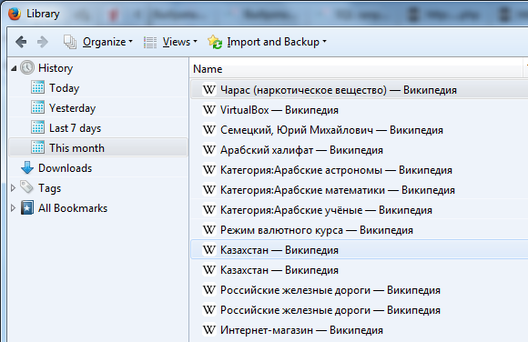Select 'Категория:Арабские учёные — Википедия' entry
This screenshot has height=342, width=528.
pos(359,210)
